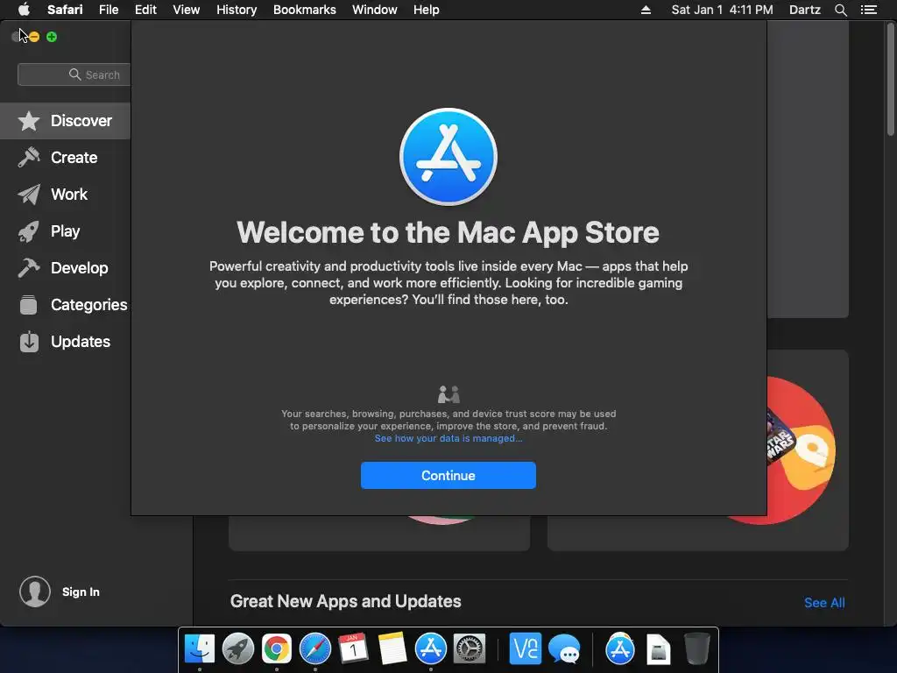
Task: Click the yellow minimize window button
Action: [34, 37]
